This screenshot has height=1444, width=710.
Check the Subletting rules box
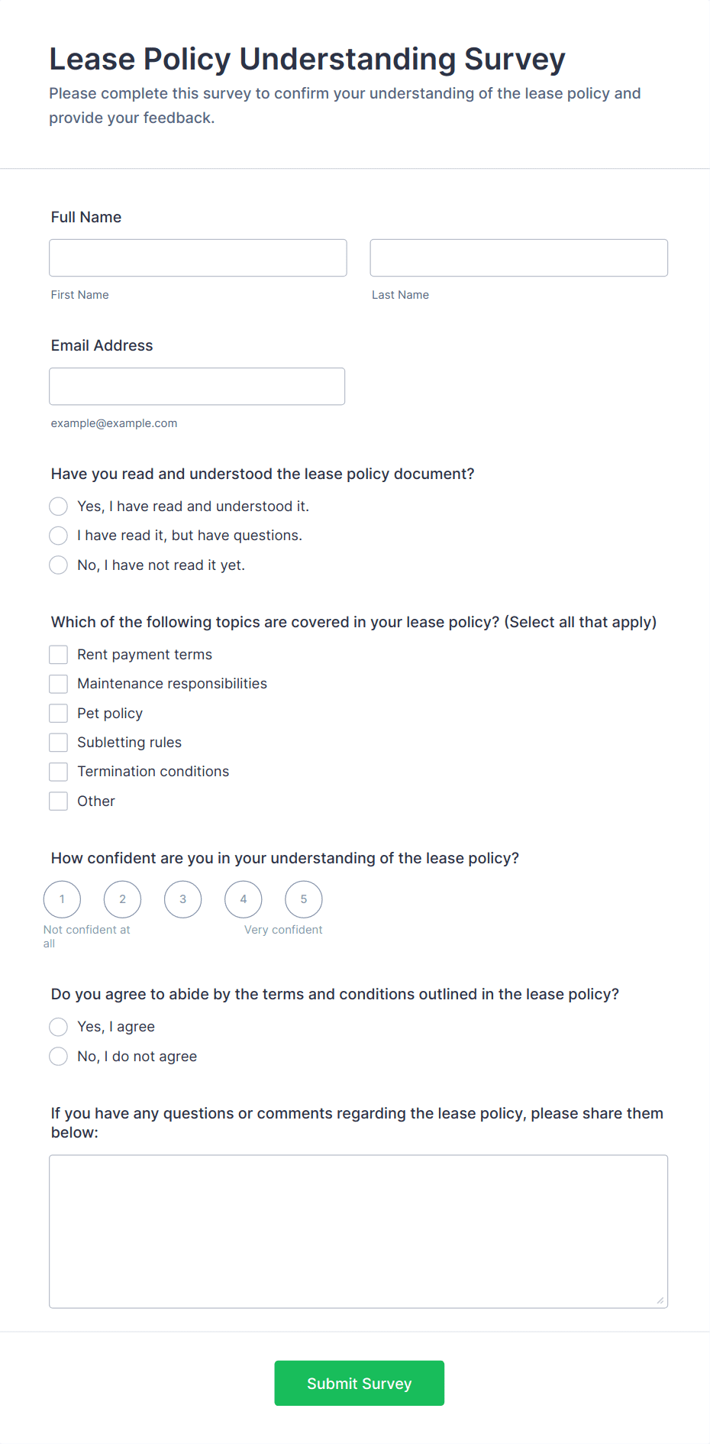click(58, 742)
